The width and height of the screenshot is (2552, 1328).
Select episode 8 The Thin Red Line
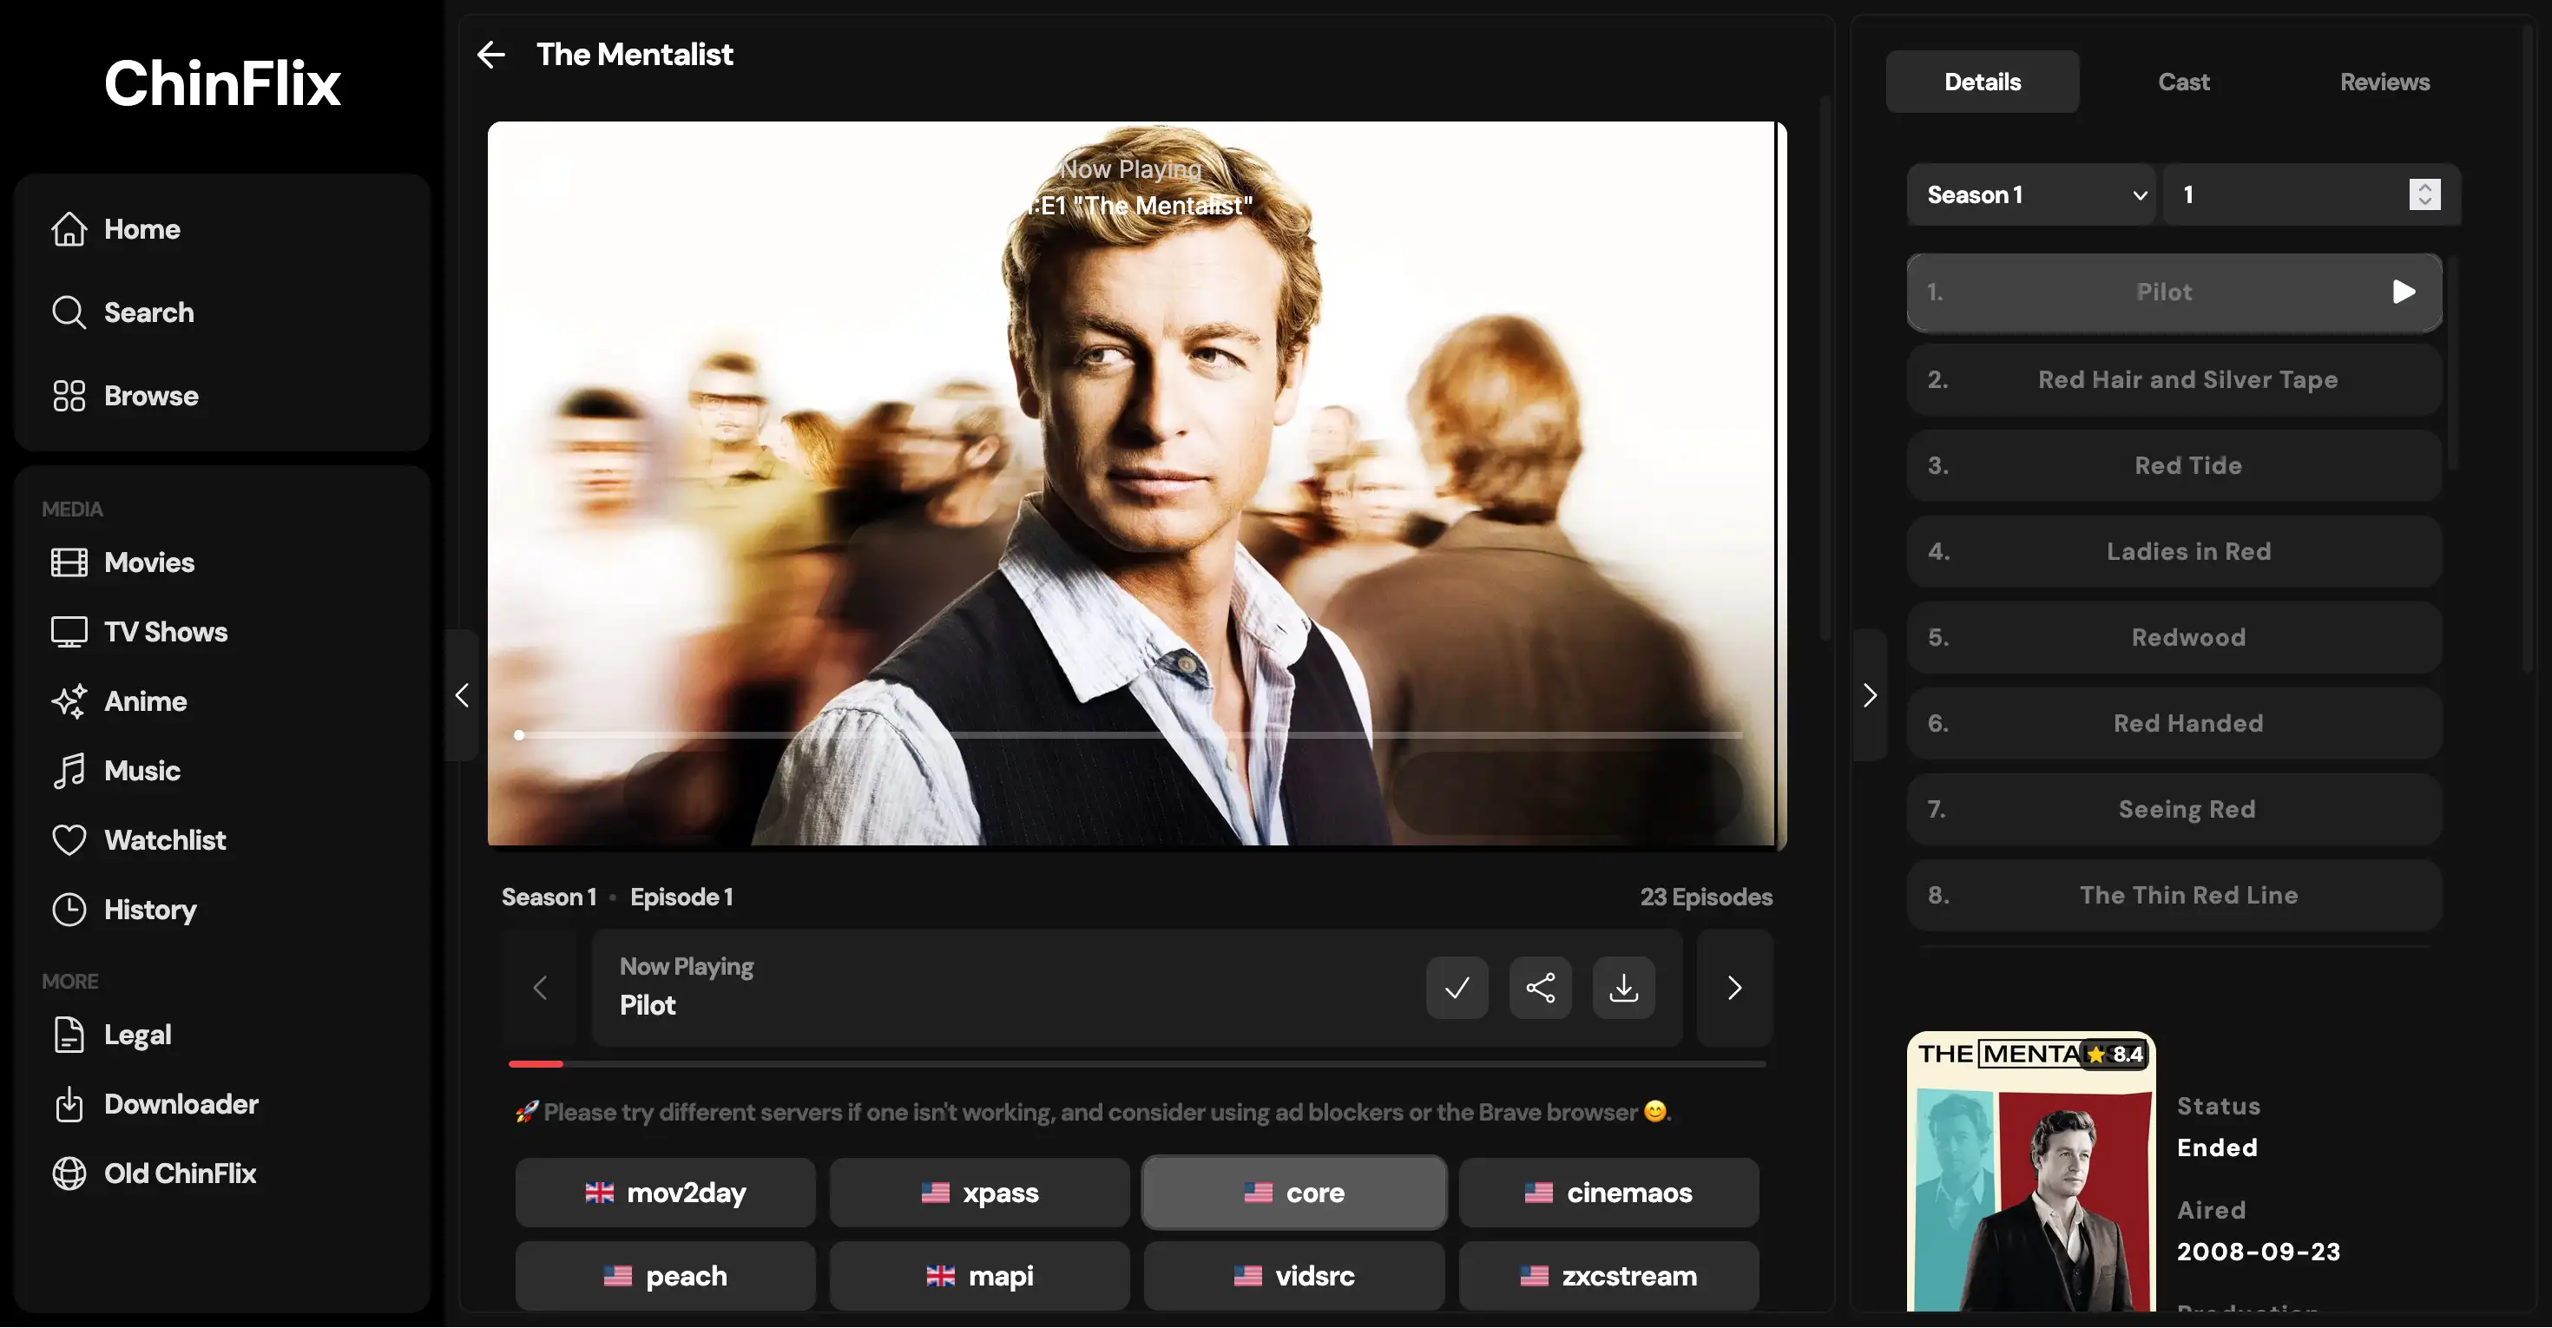click(x=2174, y=895)
